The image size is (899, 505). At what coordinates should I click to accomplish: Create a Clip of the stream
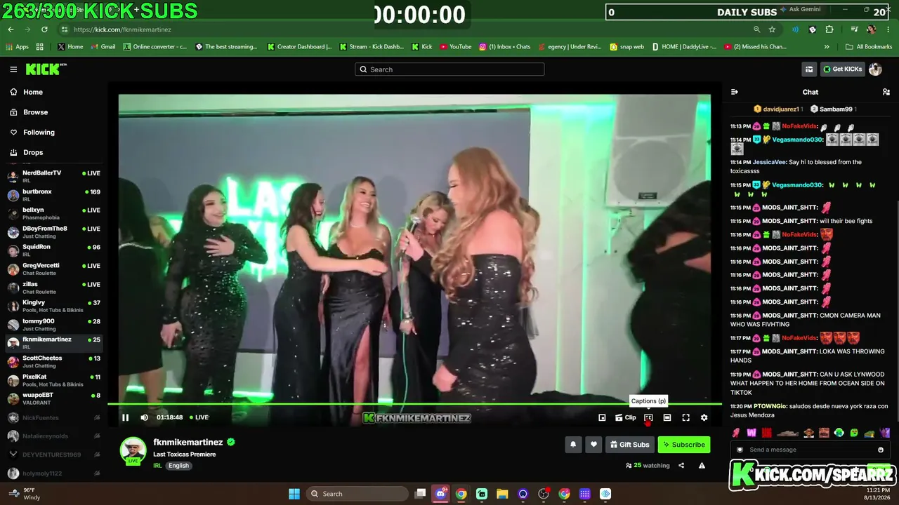click(626, 417)
